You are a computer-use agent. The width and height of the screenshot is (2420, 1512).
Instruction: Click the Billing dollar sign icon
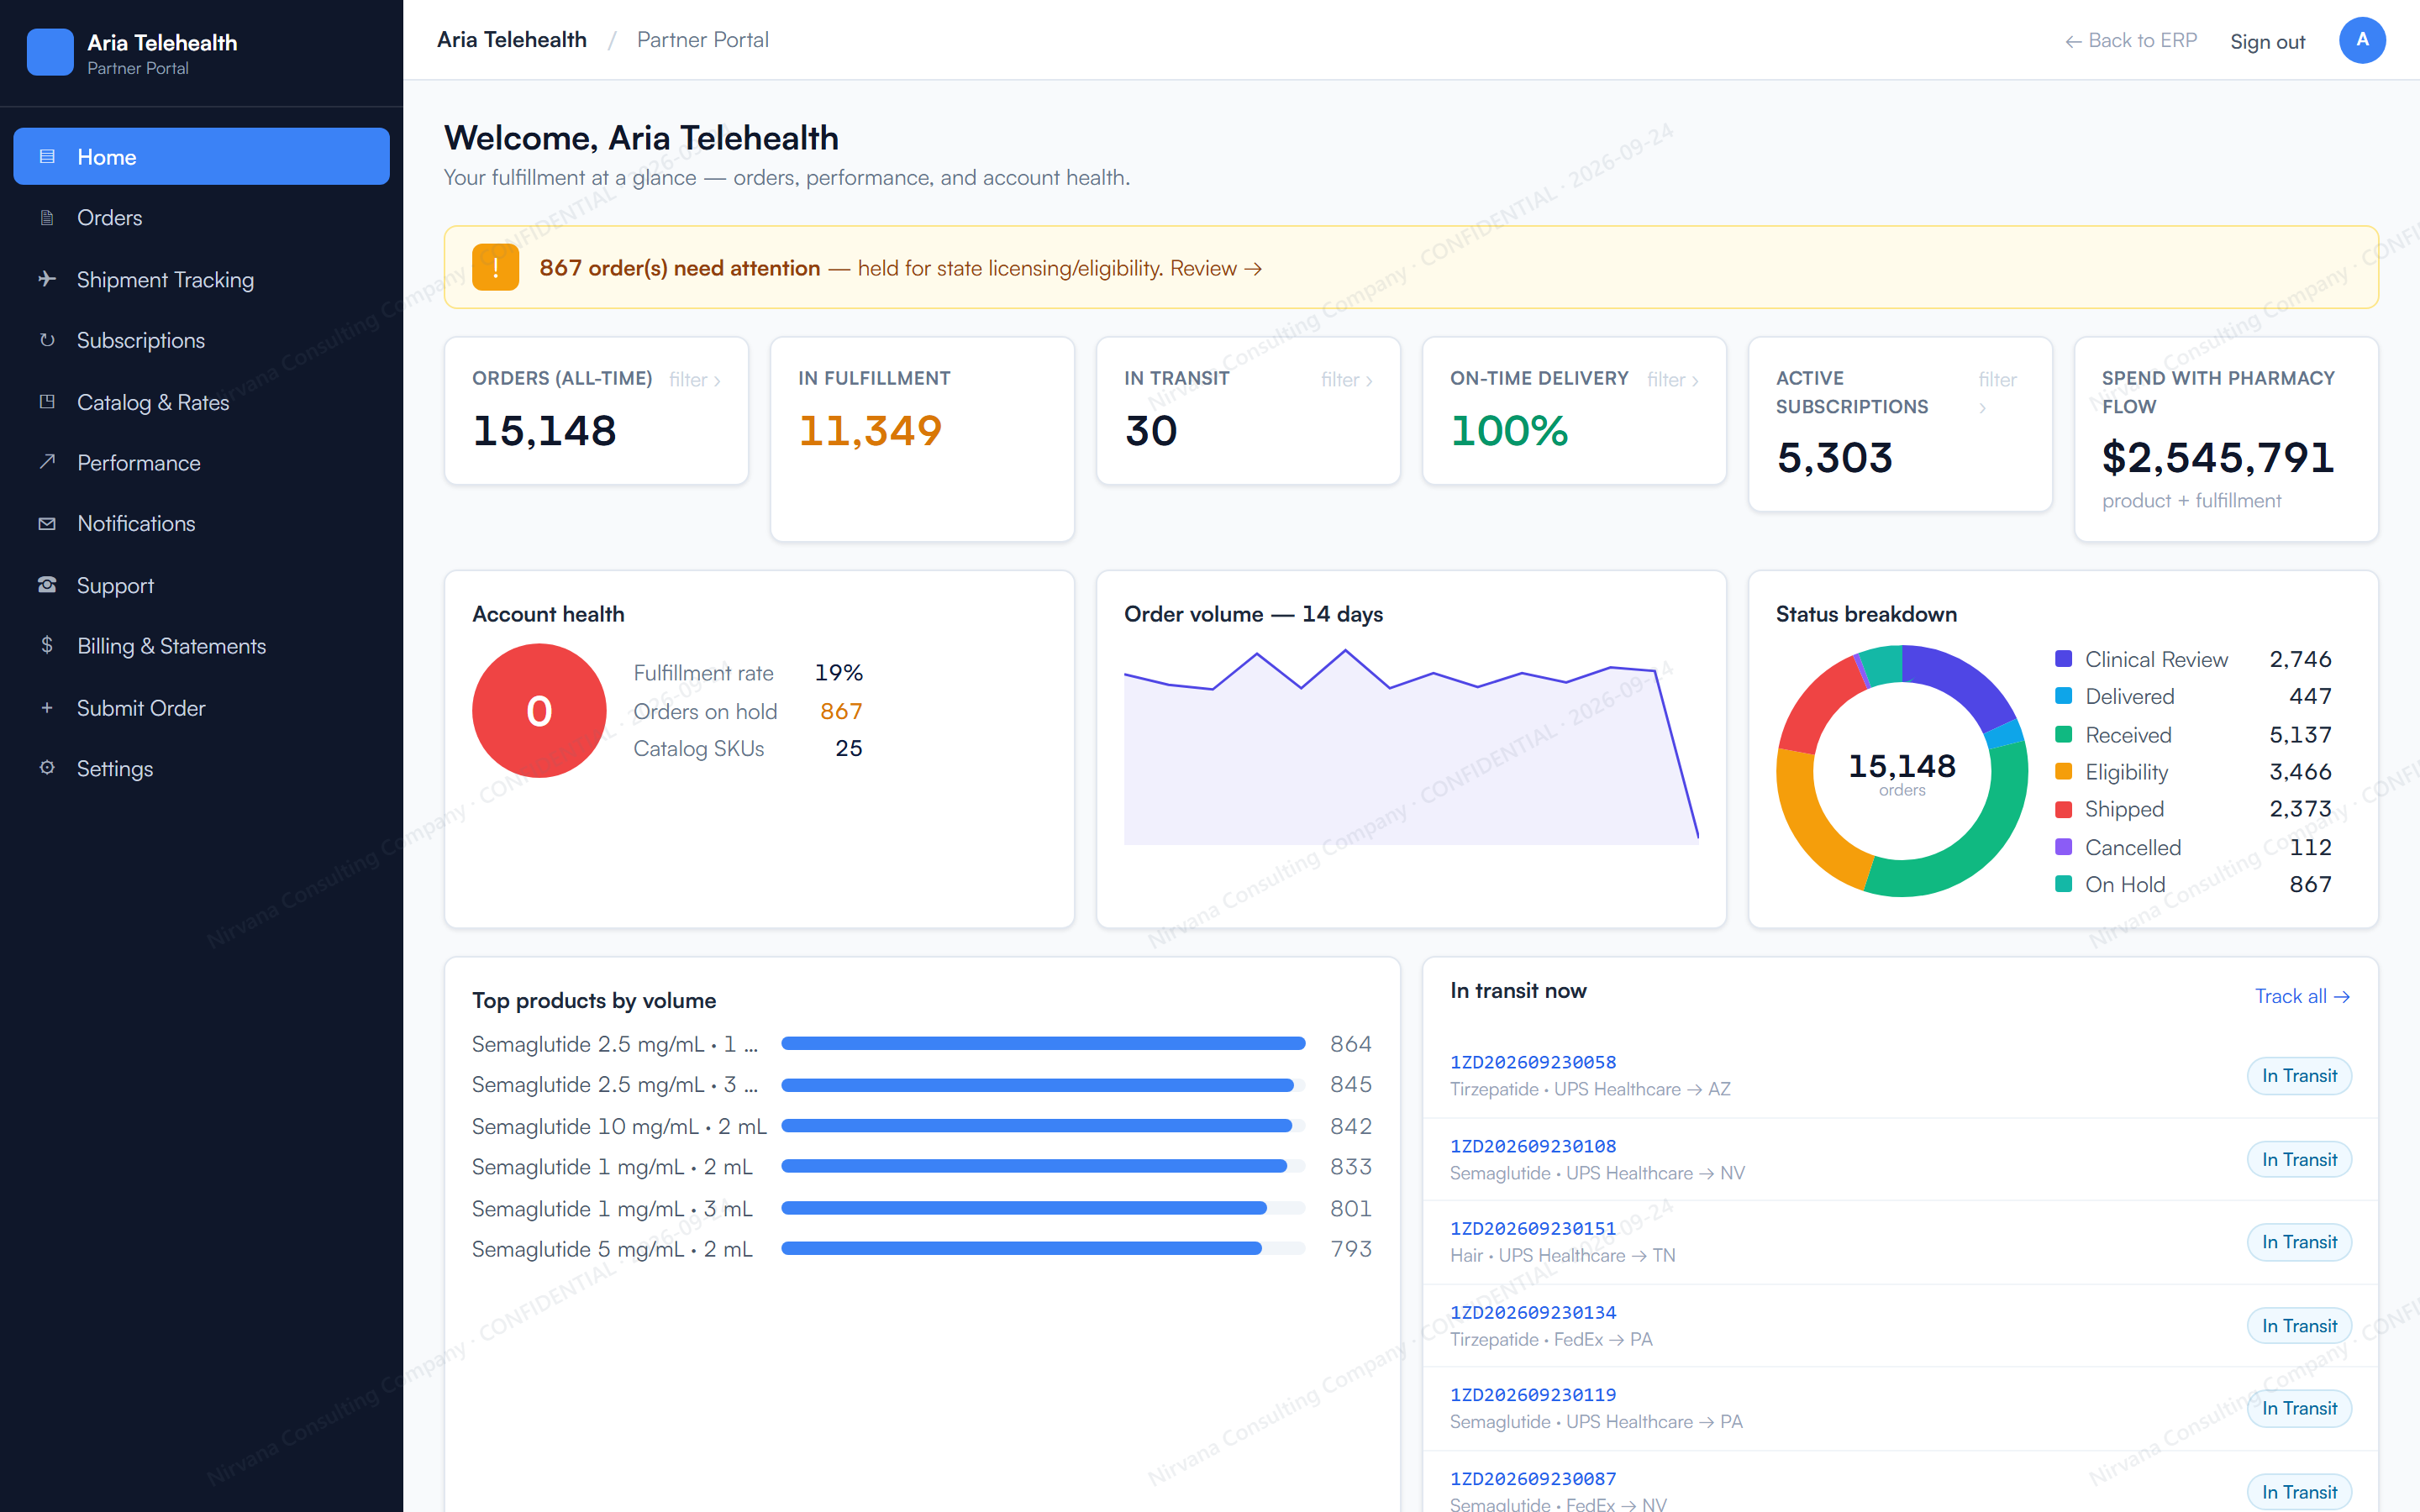47,645
